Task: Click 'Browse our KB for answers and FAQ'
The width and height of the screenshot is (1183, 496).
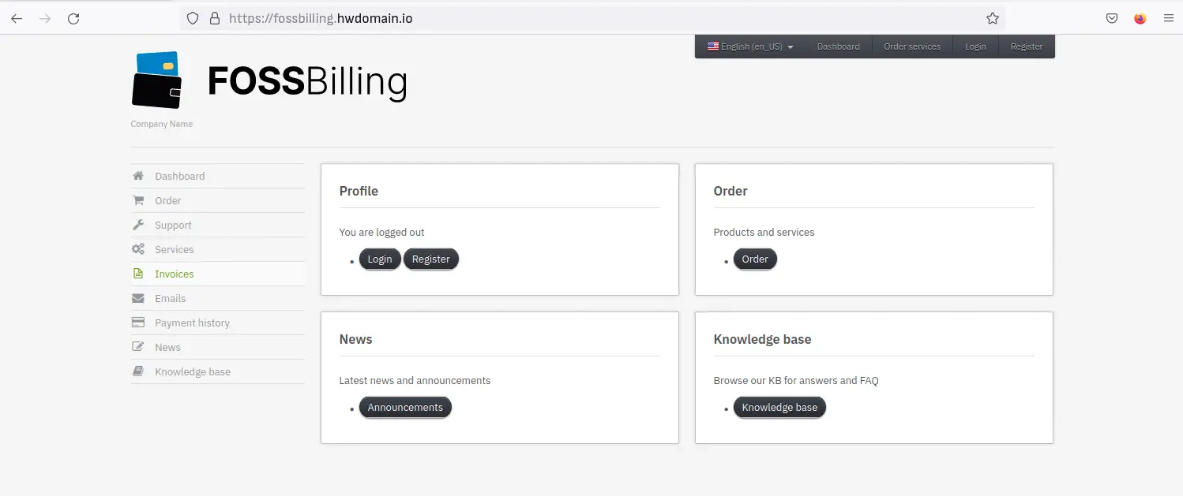Action: 796,380
